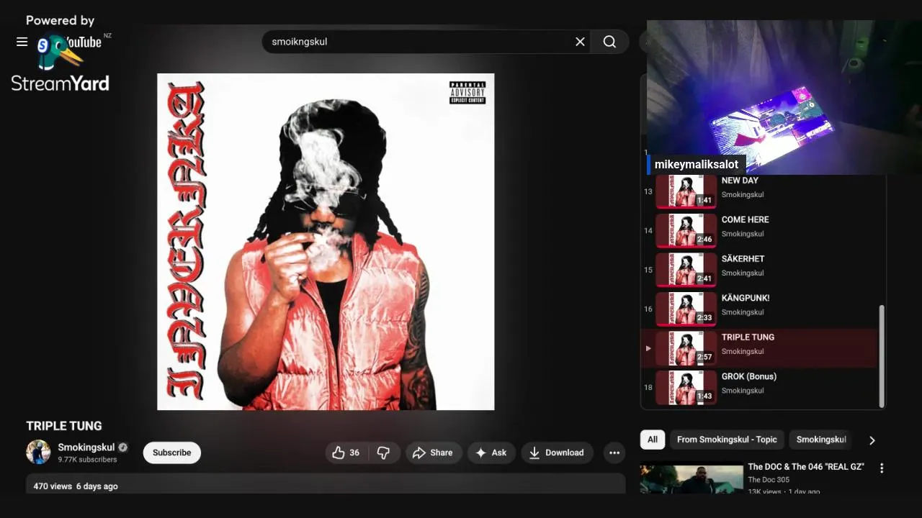Open The DOC & The 046 REAL GZ video
Viewport: 922px width, 518px height.
[x=805, y=467]
